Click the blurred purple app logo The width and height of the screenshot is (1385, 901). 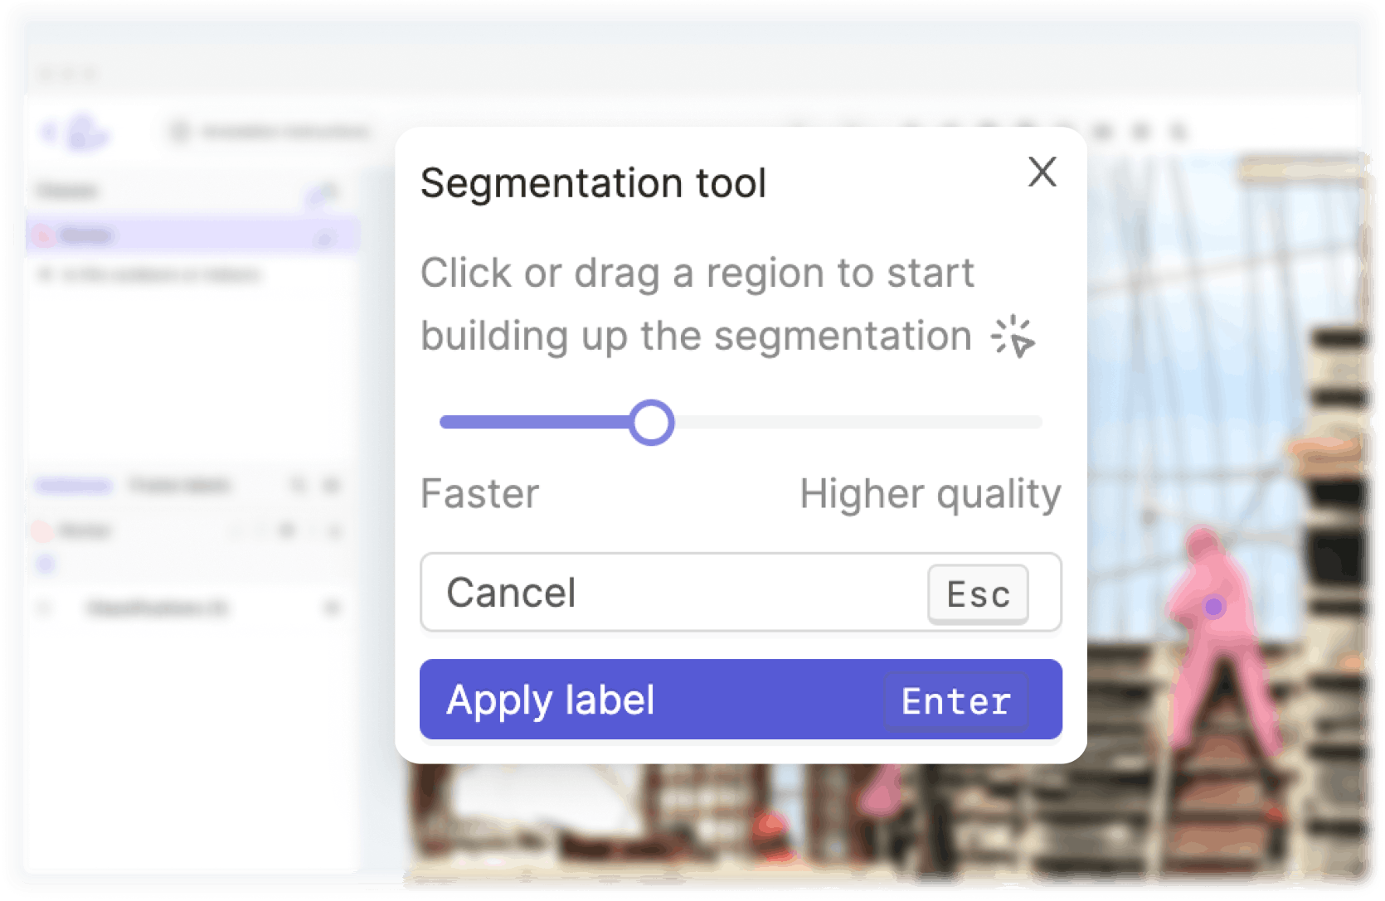(86, 133)
